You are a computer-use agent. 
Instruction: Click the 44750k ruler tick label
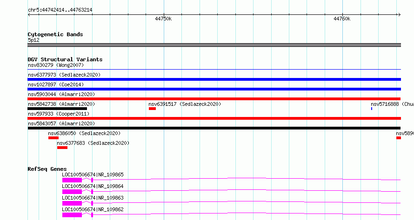click(x=163, y=19)
